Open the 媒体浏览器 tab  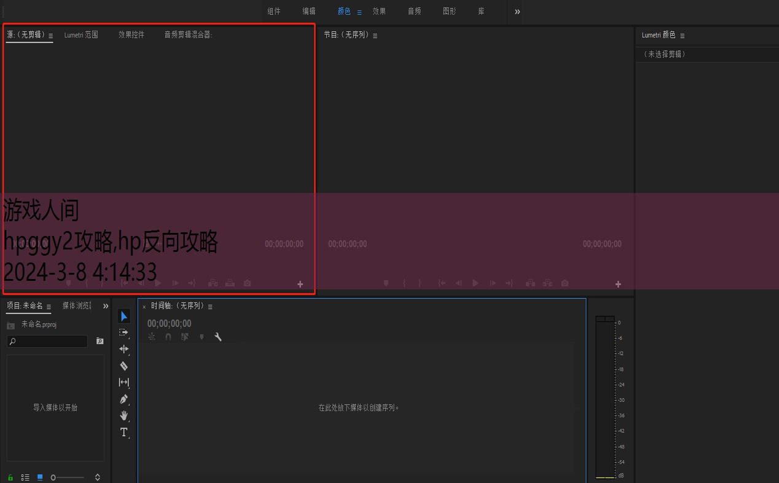tap(77, 305)
